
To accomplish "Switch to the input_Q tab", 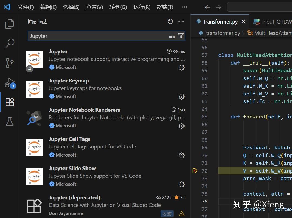I will pyautogui.click(x=273, y=21).
